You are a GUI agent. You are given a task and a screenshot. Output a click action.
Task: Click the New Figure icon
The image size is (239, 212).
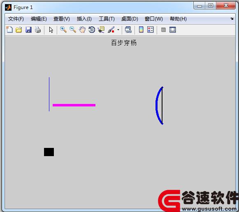coord(9,30)
